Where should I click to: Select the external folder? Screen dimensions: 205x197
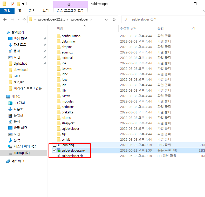click(67, 58)
